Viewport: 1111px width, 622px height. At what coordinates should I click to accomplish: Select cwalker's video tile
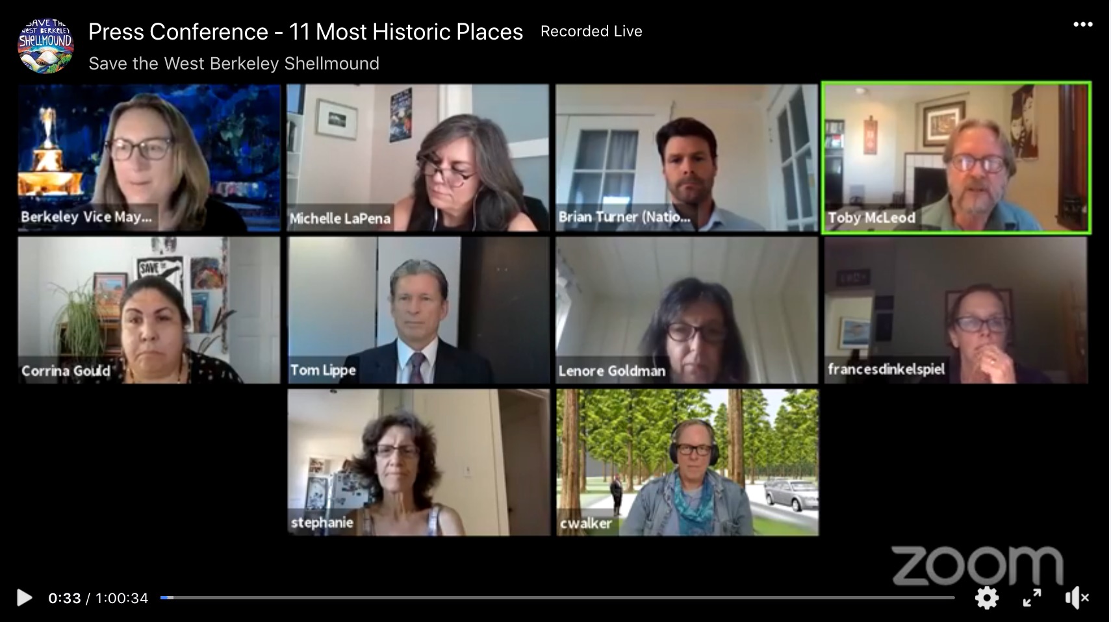687,462
